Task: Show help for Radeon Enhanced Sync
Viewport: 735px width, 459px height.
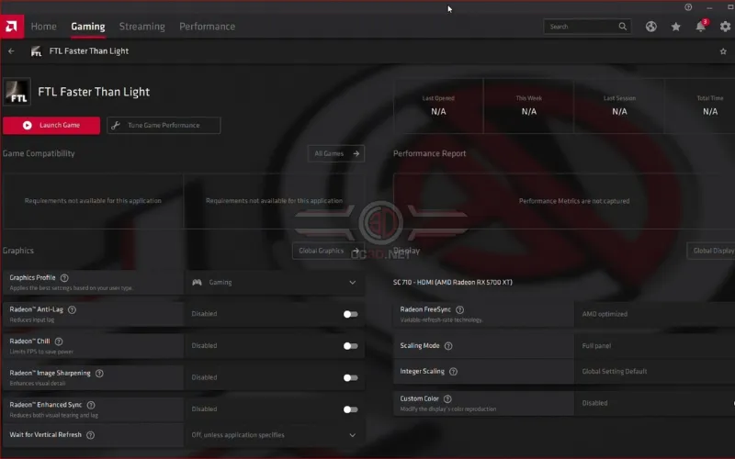Action: click(91, 405)
